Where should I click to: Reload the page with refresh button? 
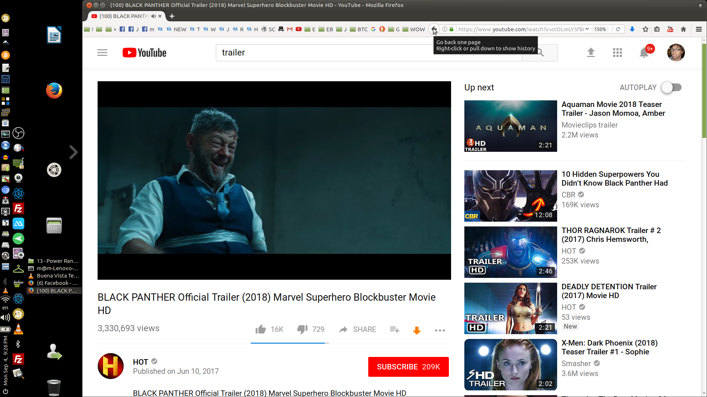618,29
